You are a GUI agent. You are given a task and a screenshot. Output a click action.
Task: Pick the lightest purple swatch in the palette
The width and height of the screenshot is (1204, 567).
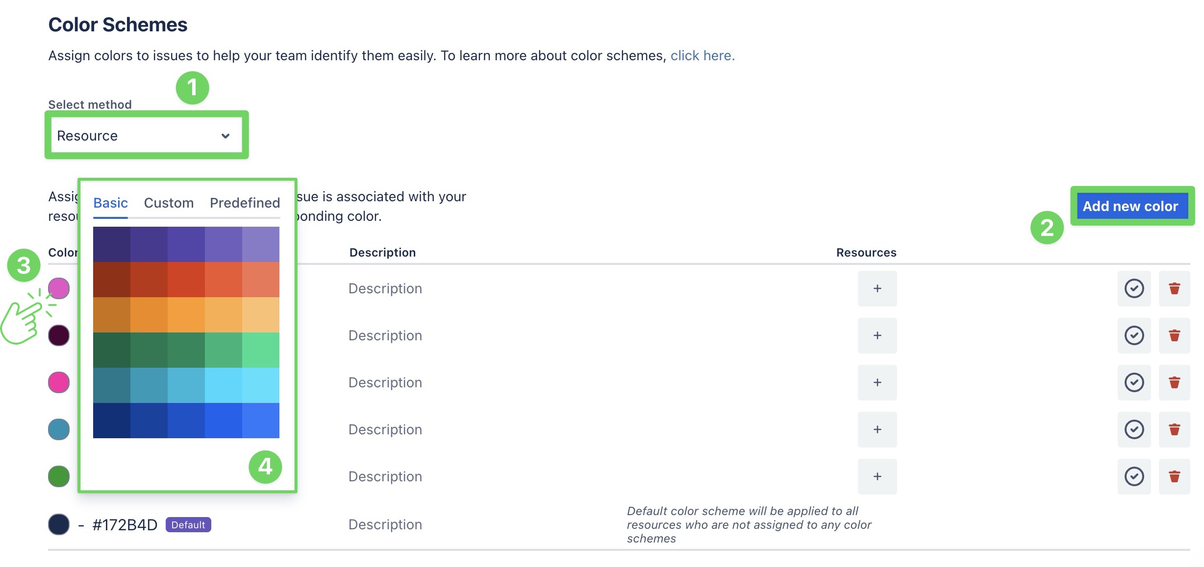[x=261, y=244]
